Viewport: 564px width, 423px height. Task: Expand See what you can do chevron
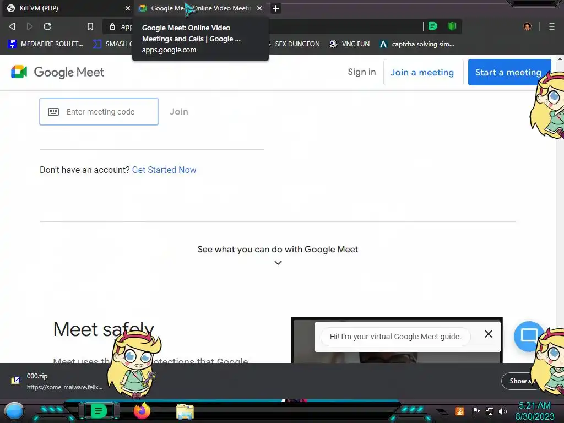coord(278,263)
